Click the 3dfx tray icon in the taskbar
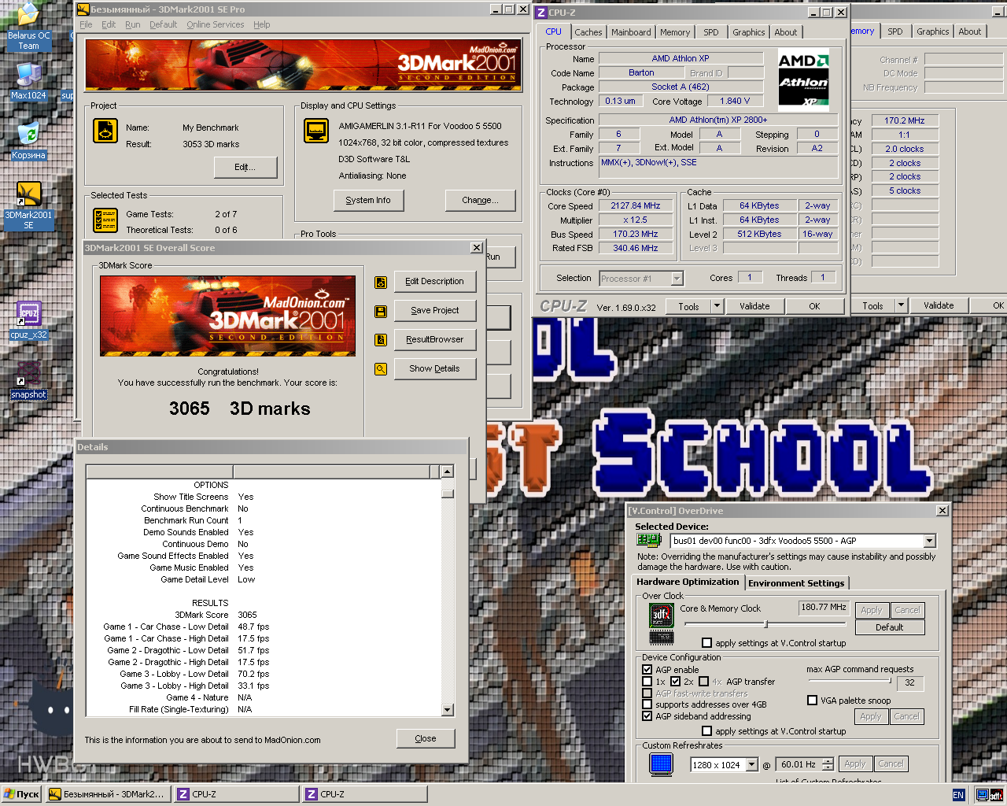The image size is (1007, 806). (997, 795)
